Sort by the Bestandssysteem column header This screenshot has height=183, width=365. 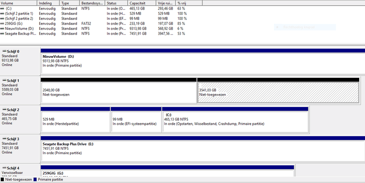(x=92, y=3)
